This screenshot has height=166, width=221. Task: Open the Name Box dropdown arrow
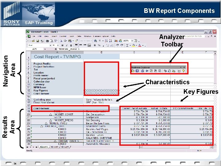[x=45, y=49]
